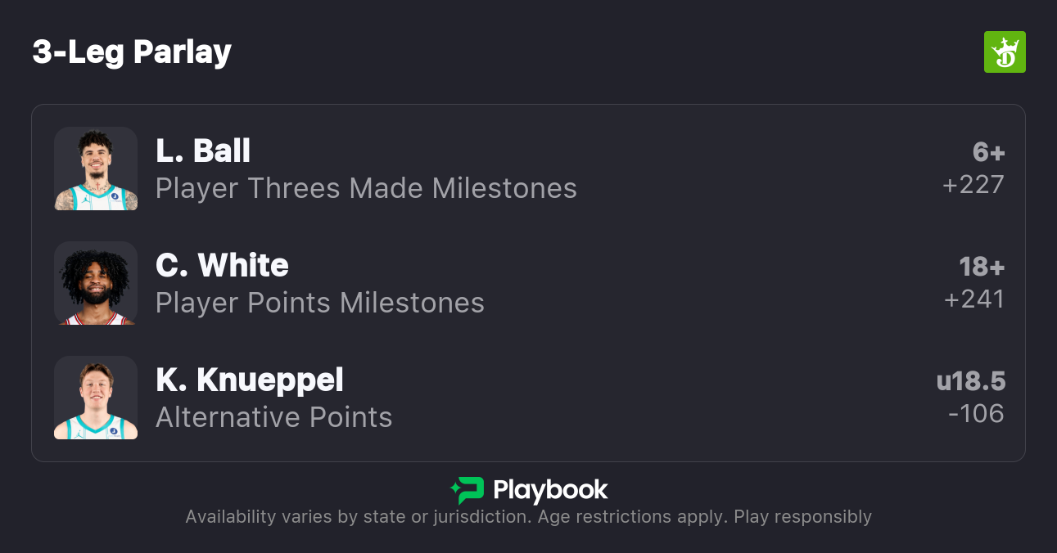Click Player Threes Made Milestones label

pos(366,188)
